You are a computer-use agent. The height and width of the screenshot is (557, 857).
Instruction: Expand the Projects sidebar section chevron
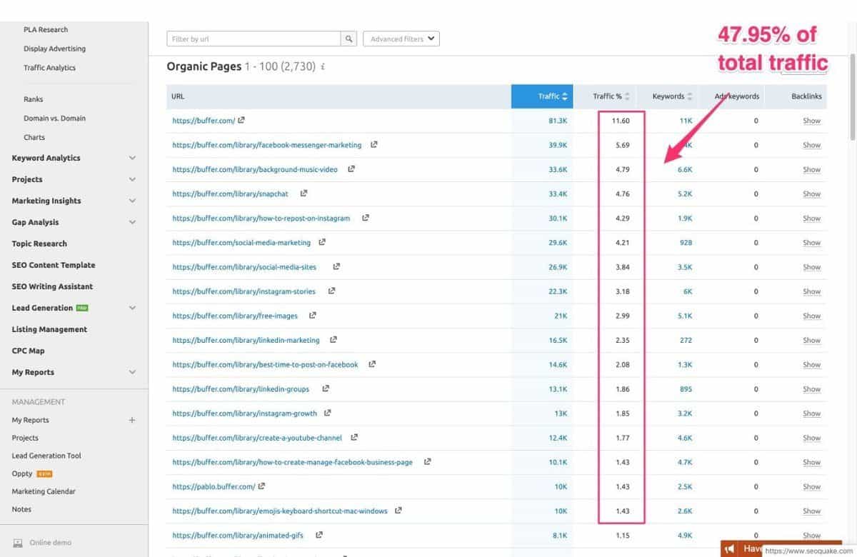click(x=132, y=180)
